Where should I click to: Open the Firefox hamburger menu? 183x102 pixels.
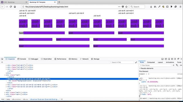tap(180, 7)
